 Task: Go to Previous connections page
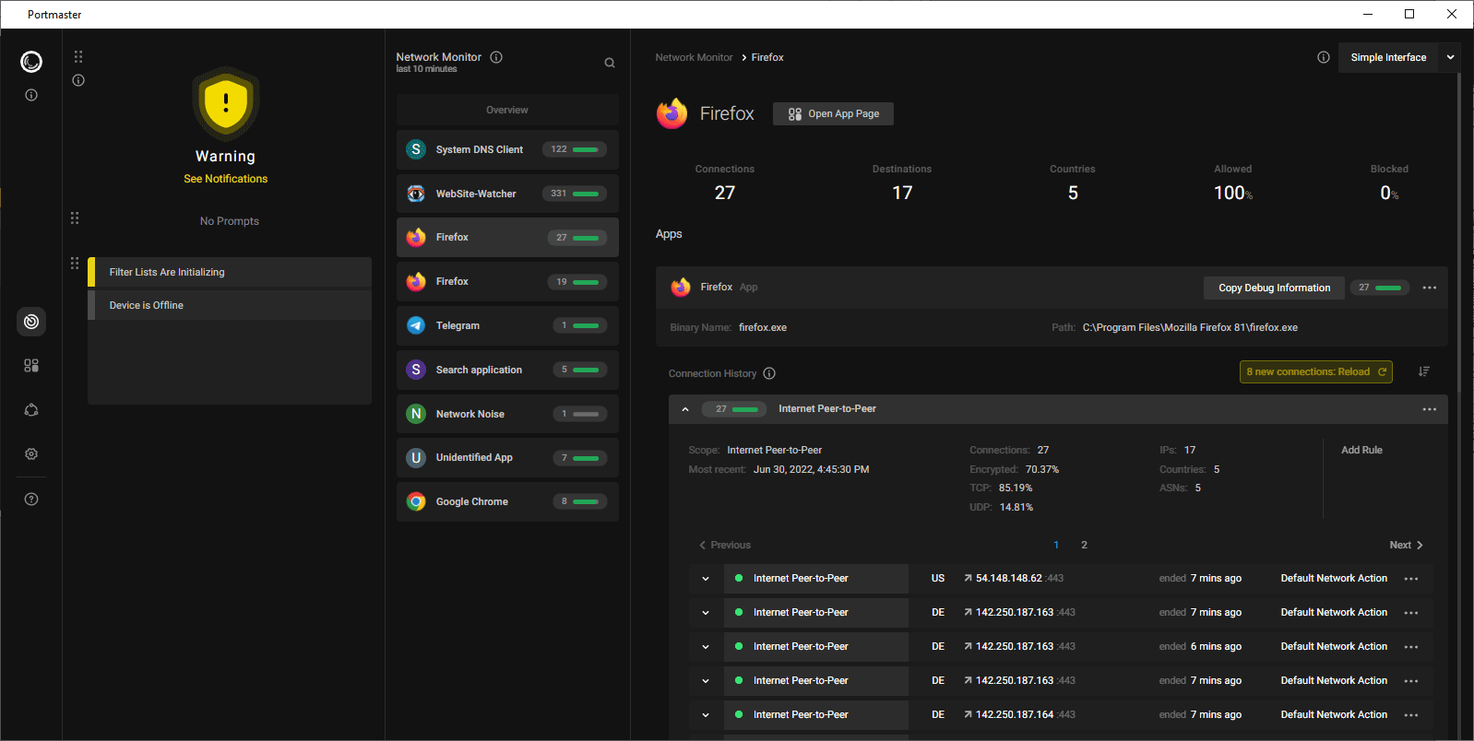point(725,545)
